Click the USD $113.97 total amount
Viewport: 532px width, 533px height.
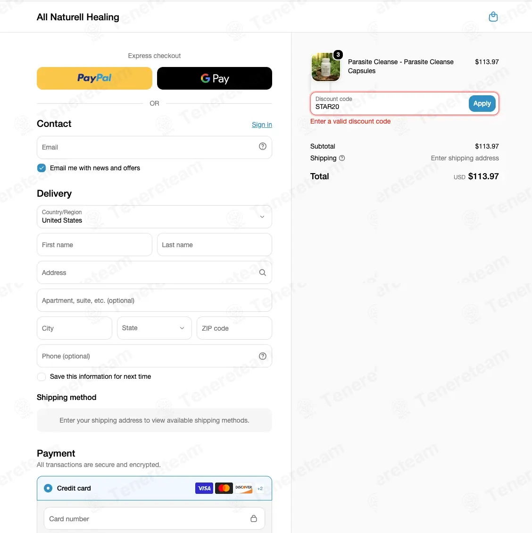pos(476,176)
